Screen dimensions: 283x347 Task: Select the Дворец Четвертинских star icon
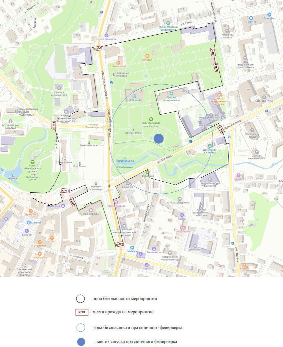coord(171,94)
